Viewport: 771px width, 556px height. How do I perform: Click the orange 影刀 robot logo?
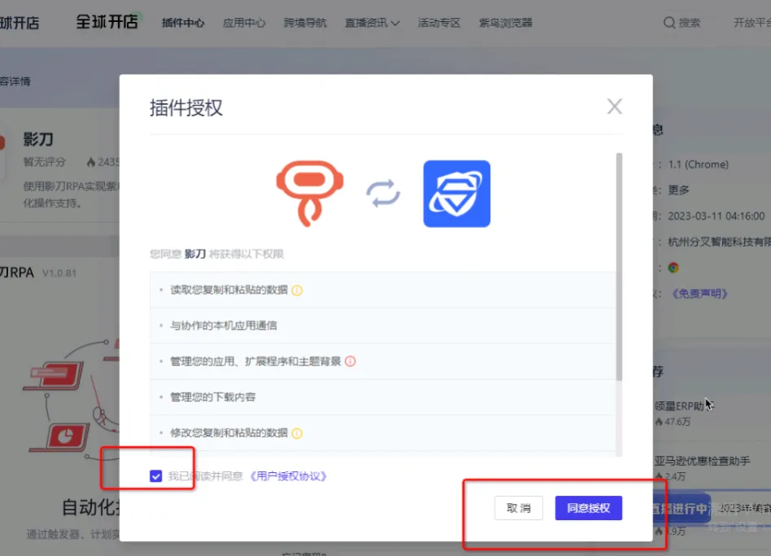(x=309, y=193)
